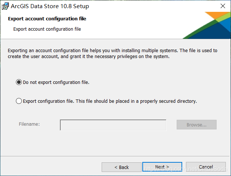Click the Filename input field
The image size is (231, 176).
pos(113,125)
